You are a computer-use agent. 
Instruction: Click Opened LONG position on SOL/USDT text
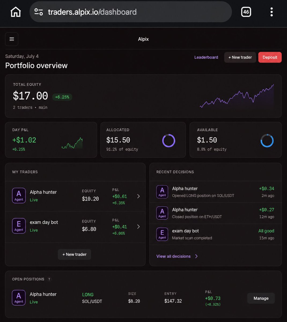pyautogui.click(x=203, y=196)
